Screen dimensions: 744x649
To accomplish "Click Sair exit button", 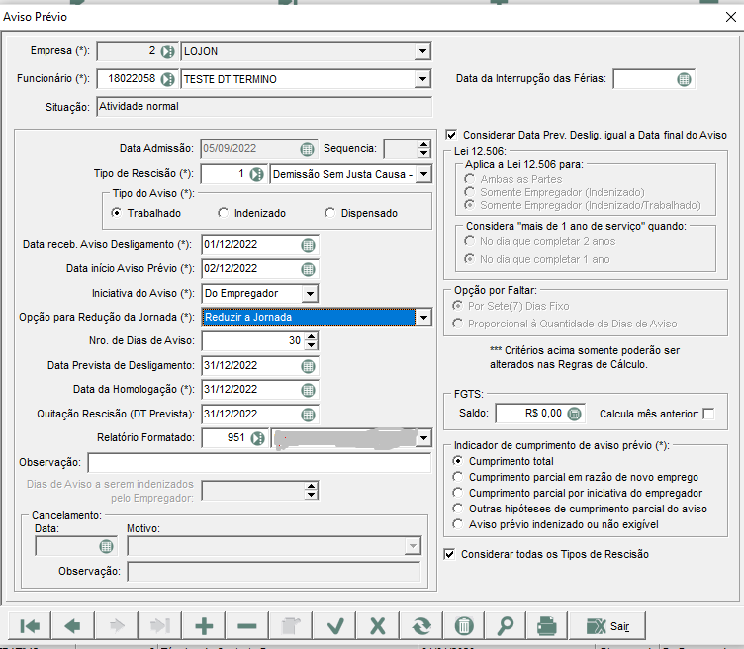I will 607,626.
